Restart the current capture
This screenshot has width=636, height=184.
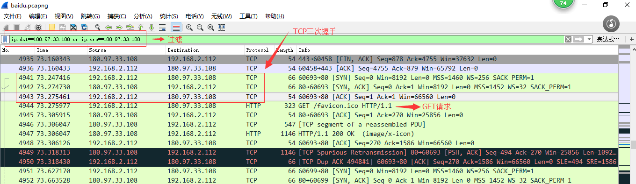(x=28, y=28)
